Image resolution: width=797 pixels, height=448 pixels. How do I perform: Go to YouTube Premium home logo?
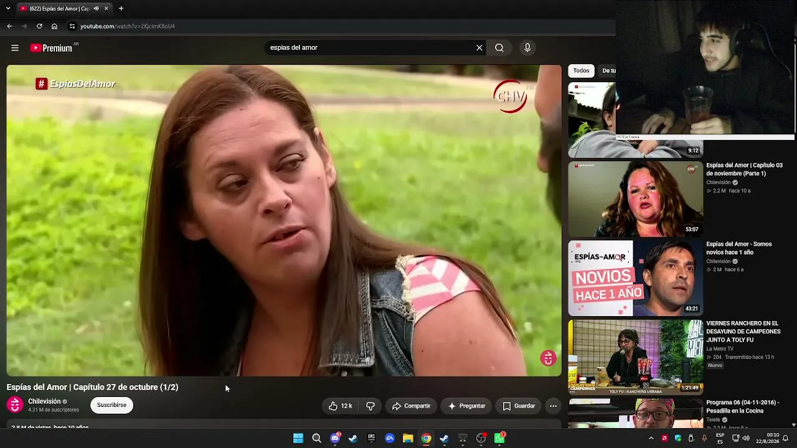pyautogui.click(x=51, y=48)
